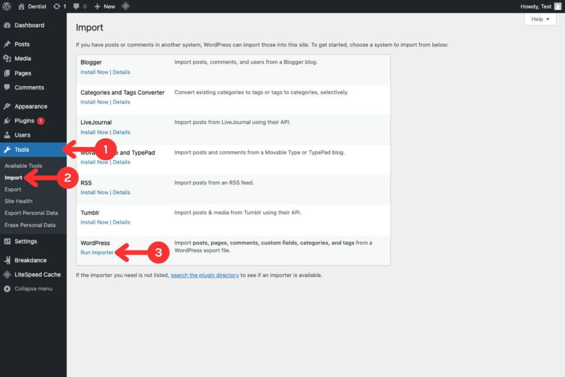Open the comments bubble in admin bar
565x377 pixels.
79,7
